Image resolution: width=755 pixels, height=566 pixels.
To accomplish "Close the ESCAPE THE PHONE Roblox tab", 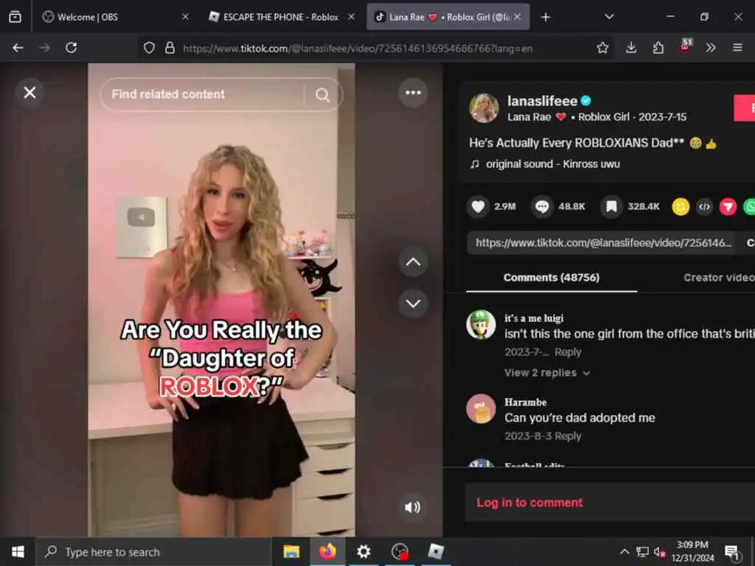I will [x=351, y=17].
